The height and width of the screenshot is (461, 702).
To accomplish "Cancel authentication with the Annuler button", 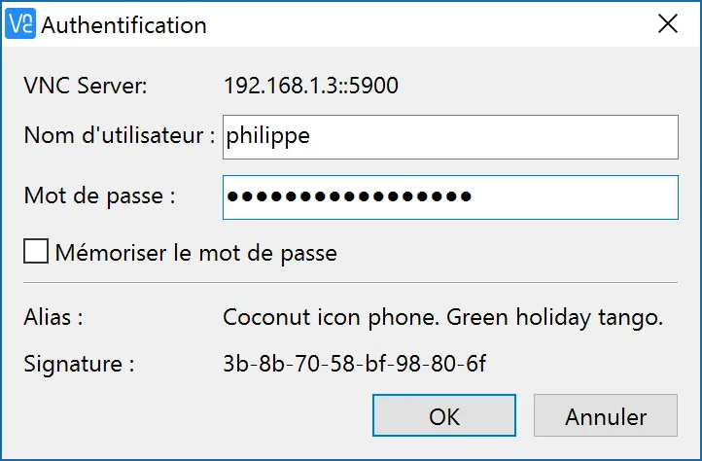I will pyautogui.click(x=606, y=415).
